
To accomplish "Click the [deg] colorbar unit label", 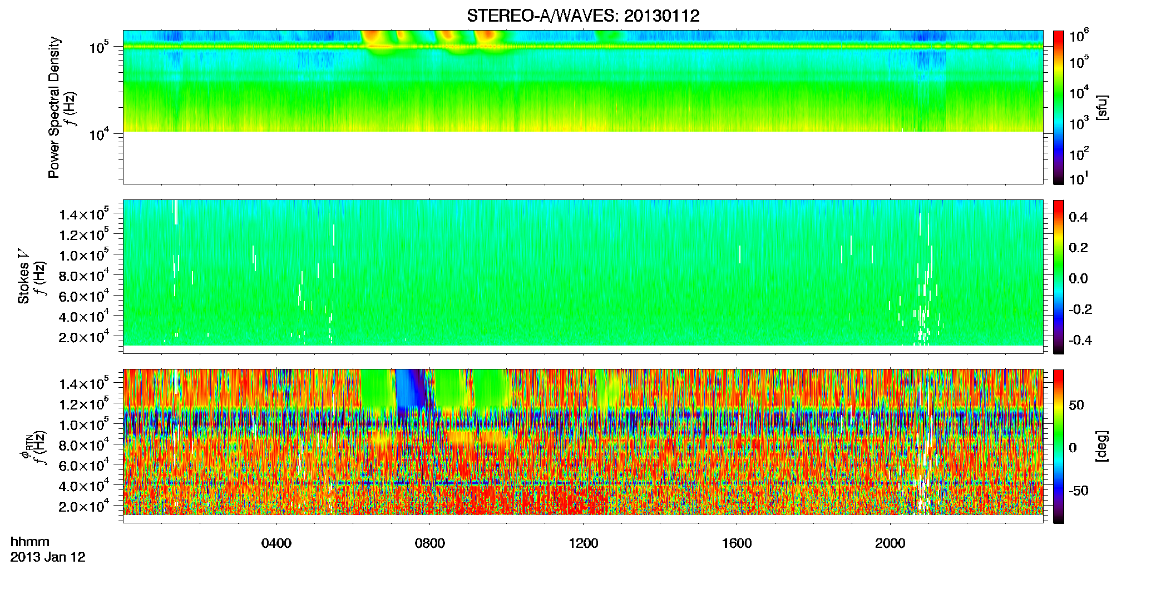I will coord(1101,446).
